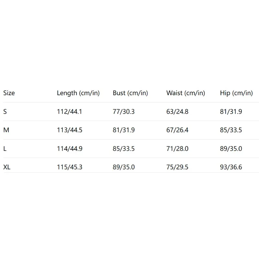Click the Length (cm/in) column header
Viewport: 259px width, 259px height.
pos(78,93)
